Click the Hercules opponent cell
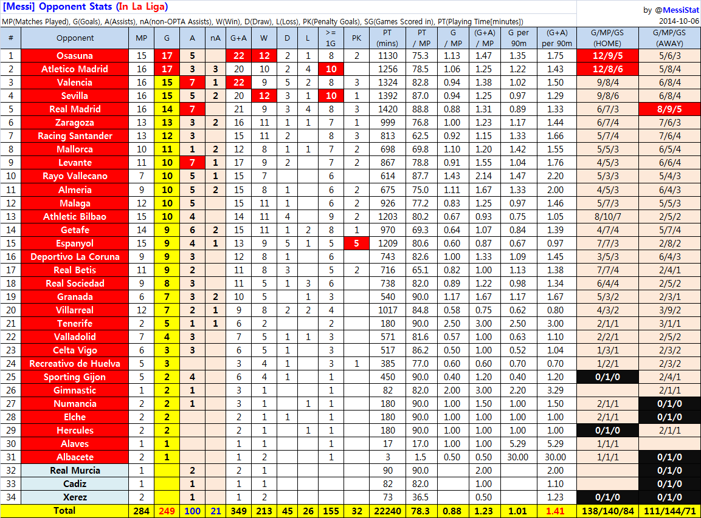Viewport: 701px width, 518px height. (75, 431)
